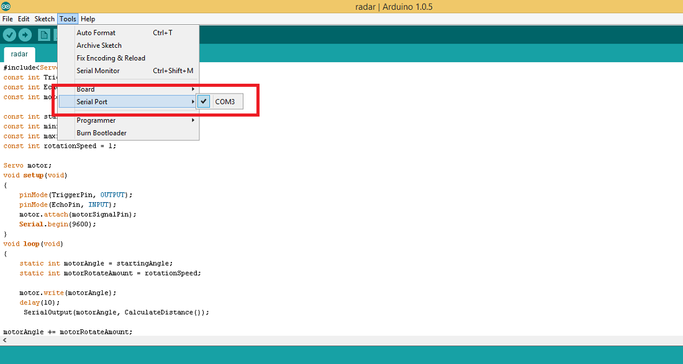Open the File menu
This screenshot has height=364, width=683.
[7, 19]
